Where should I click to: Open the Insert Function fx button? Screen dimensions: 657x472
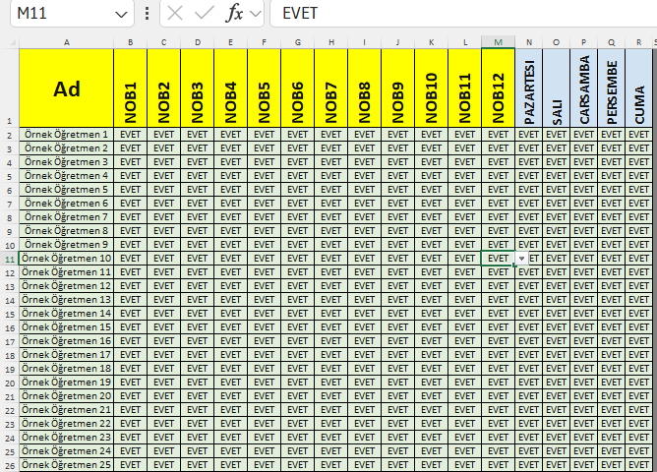234,14
